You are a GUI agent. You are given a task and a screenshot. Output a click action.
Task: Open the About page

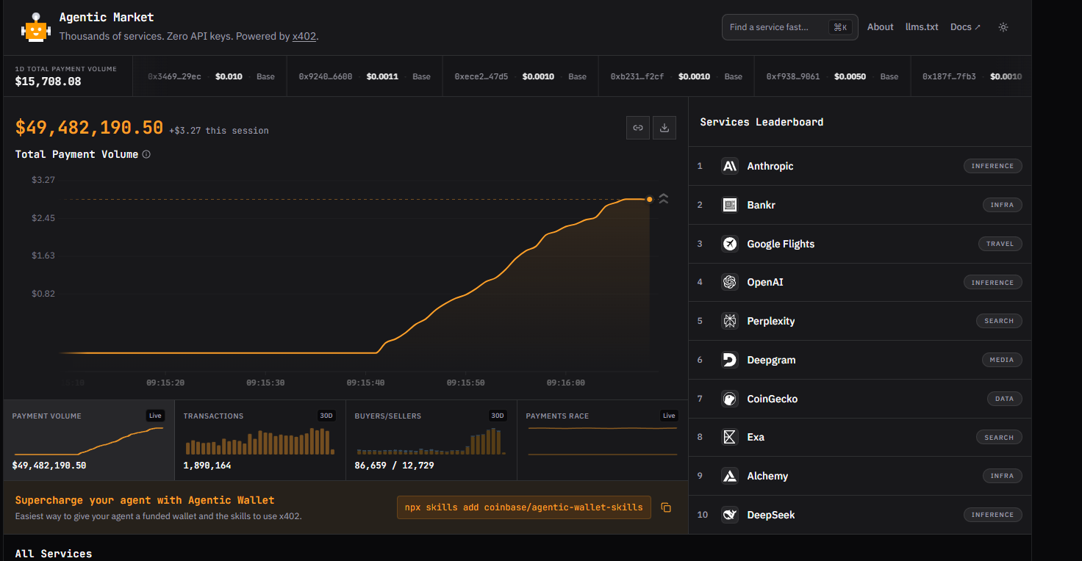point(880,27)
